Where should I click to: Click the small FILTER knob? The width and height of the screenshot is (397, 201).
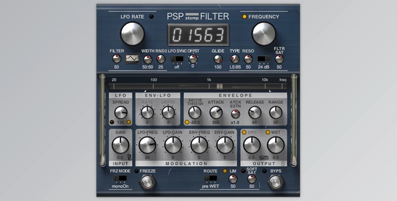point(116,59)
